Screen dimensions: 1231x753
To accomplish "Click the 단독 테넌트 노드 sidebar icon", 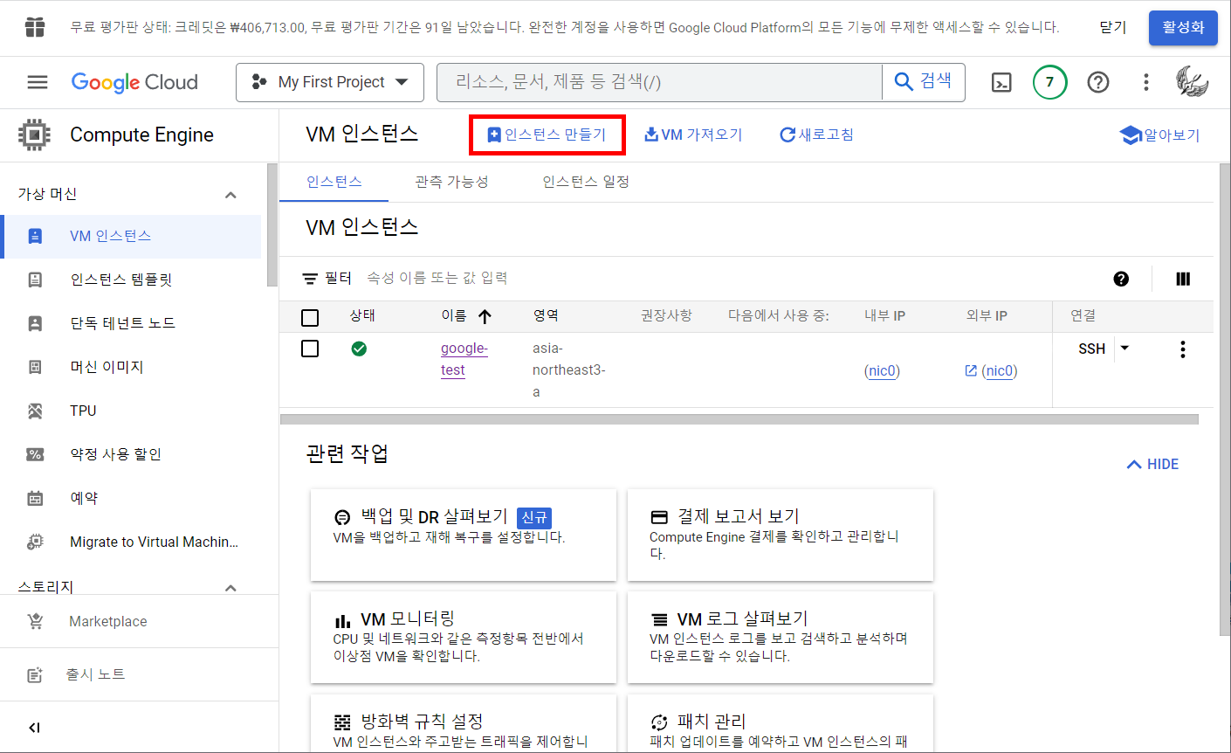I will coord(35,323).
